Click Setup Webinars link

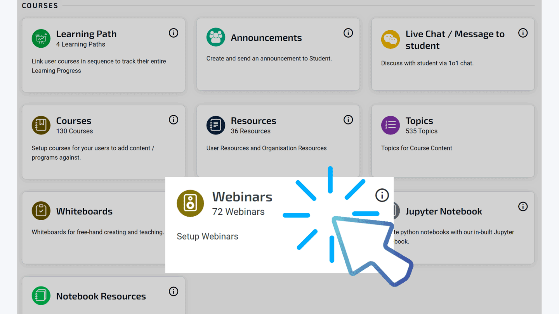click(x=207, y=236)
